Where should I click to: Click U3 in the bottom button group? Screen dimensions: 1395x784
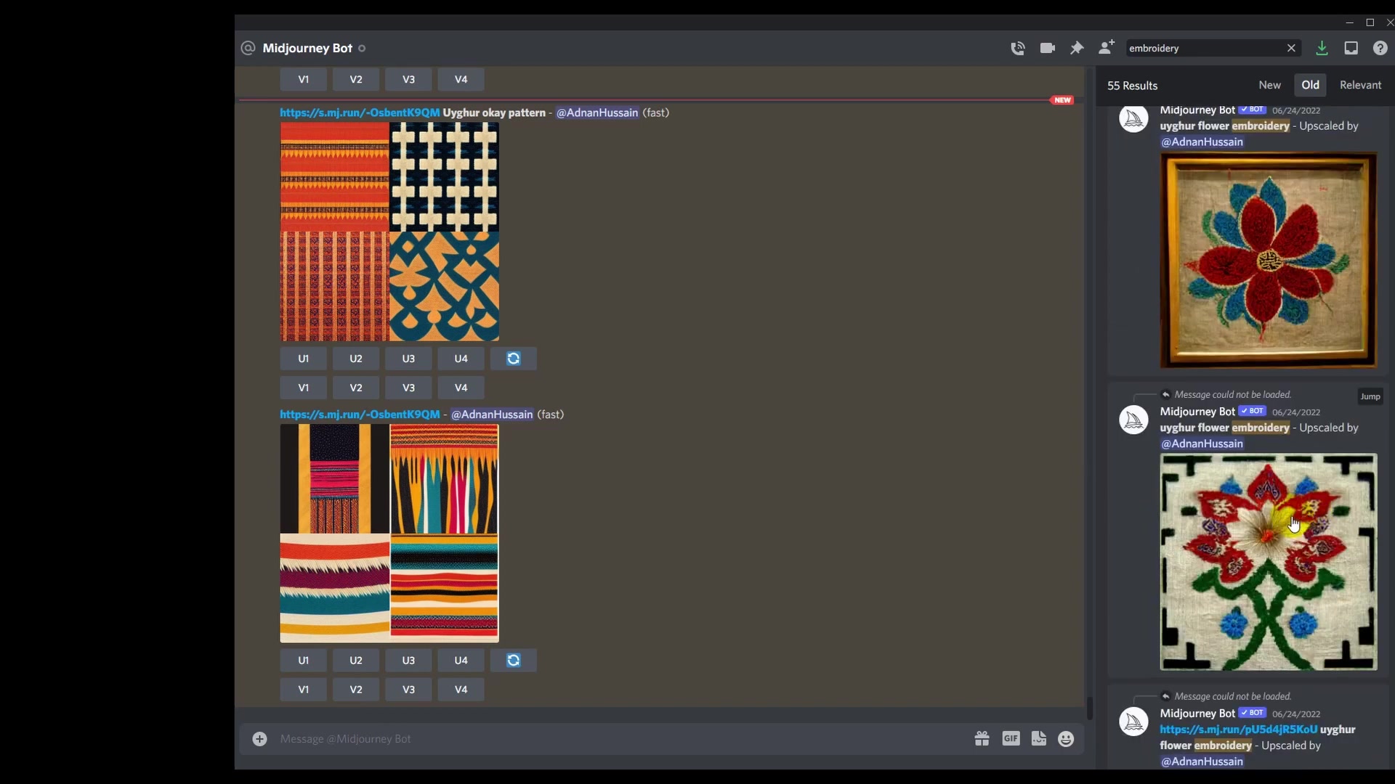(408, 661)
